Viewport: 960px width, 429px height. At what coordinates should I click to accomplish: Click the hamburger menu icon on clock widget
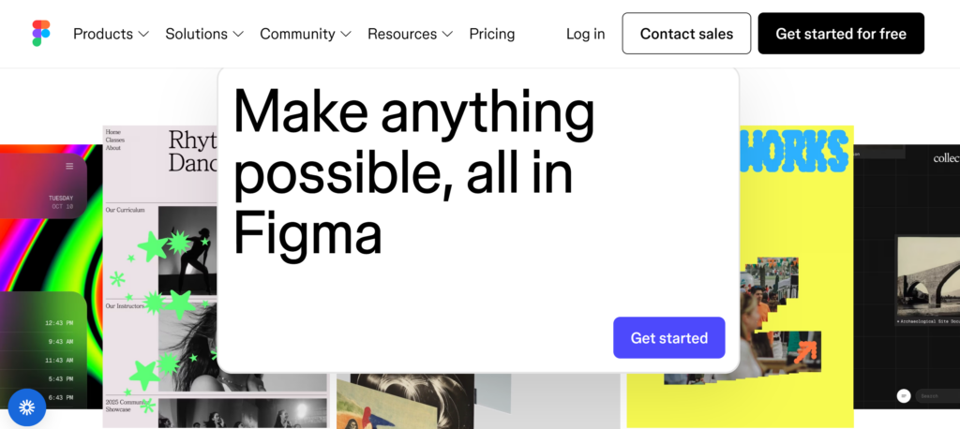coord(69,167)
